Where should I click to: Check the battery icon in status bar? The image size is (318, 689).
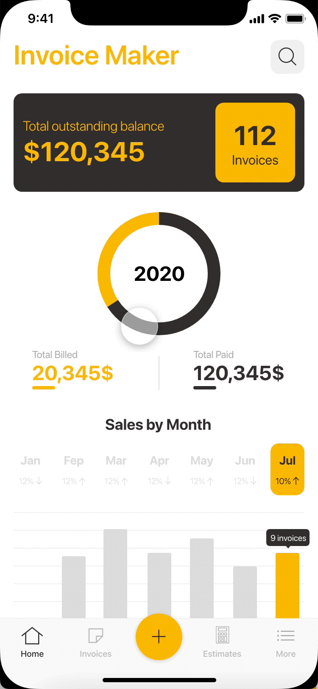[x=296, y=19]
